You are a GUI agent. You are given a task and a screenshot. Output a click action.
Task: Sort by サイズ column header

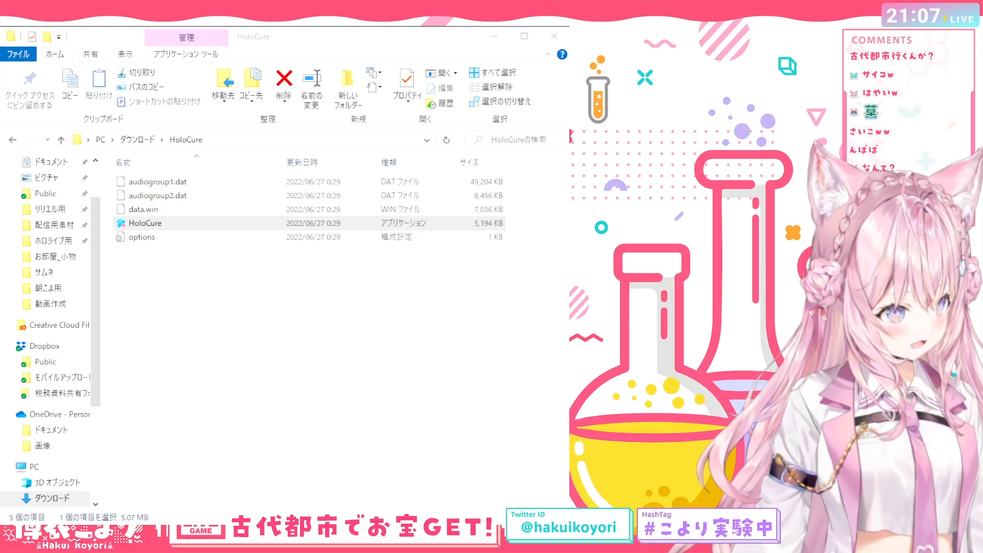(469, 162)
